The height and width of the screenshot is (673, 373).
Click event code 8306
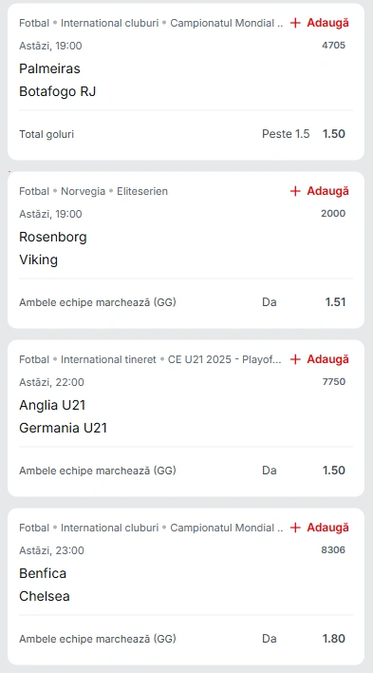point(333,549)
